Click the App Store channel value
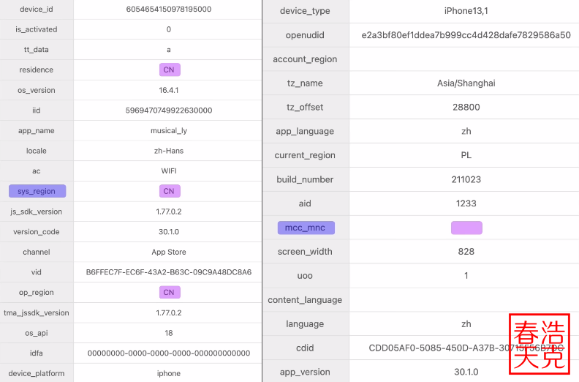This screenshot has height=382, width=579. [169, 252]
